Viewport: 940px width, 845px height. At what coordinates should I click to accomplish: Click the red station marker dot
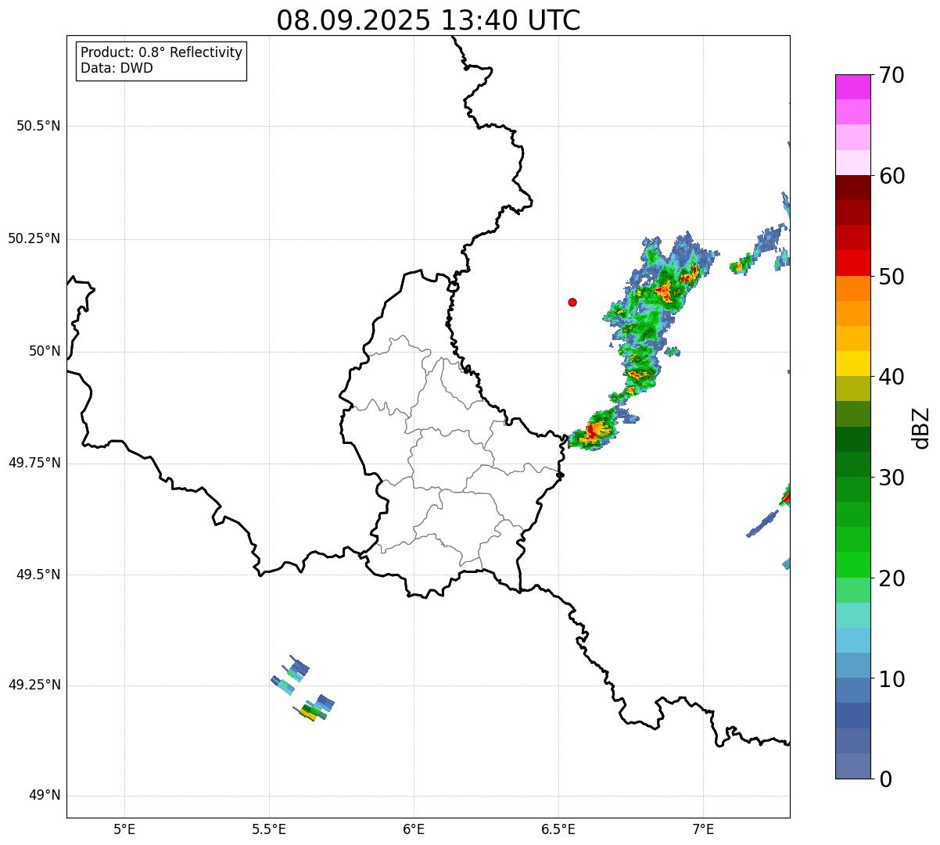(572, 302)
